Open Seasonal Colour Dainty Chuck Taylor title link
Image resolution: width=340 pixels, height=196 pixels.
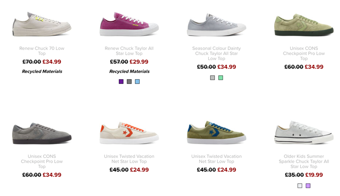click(x=216, y=53)
